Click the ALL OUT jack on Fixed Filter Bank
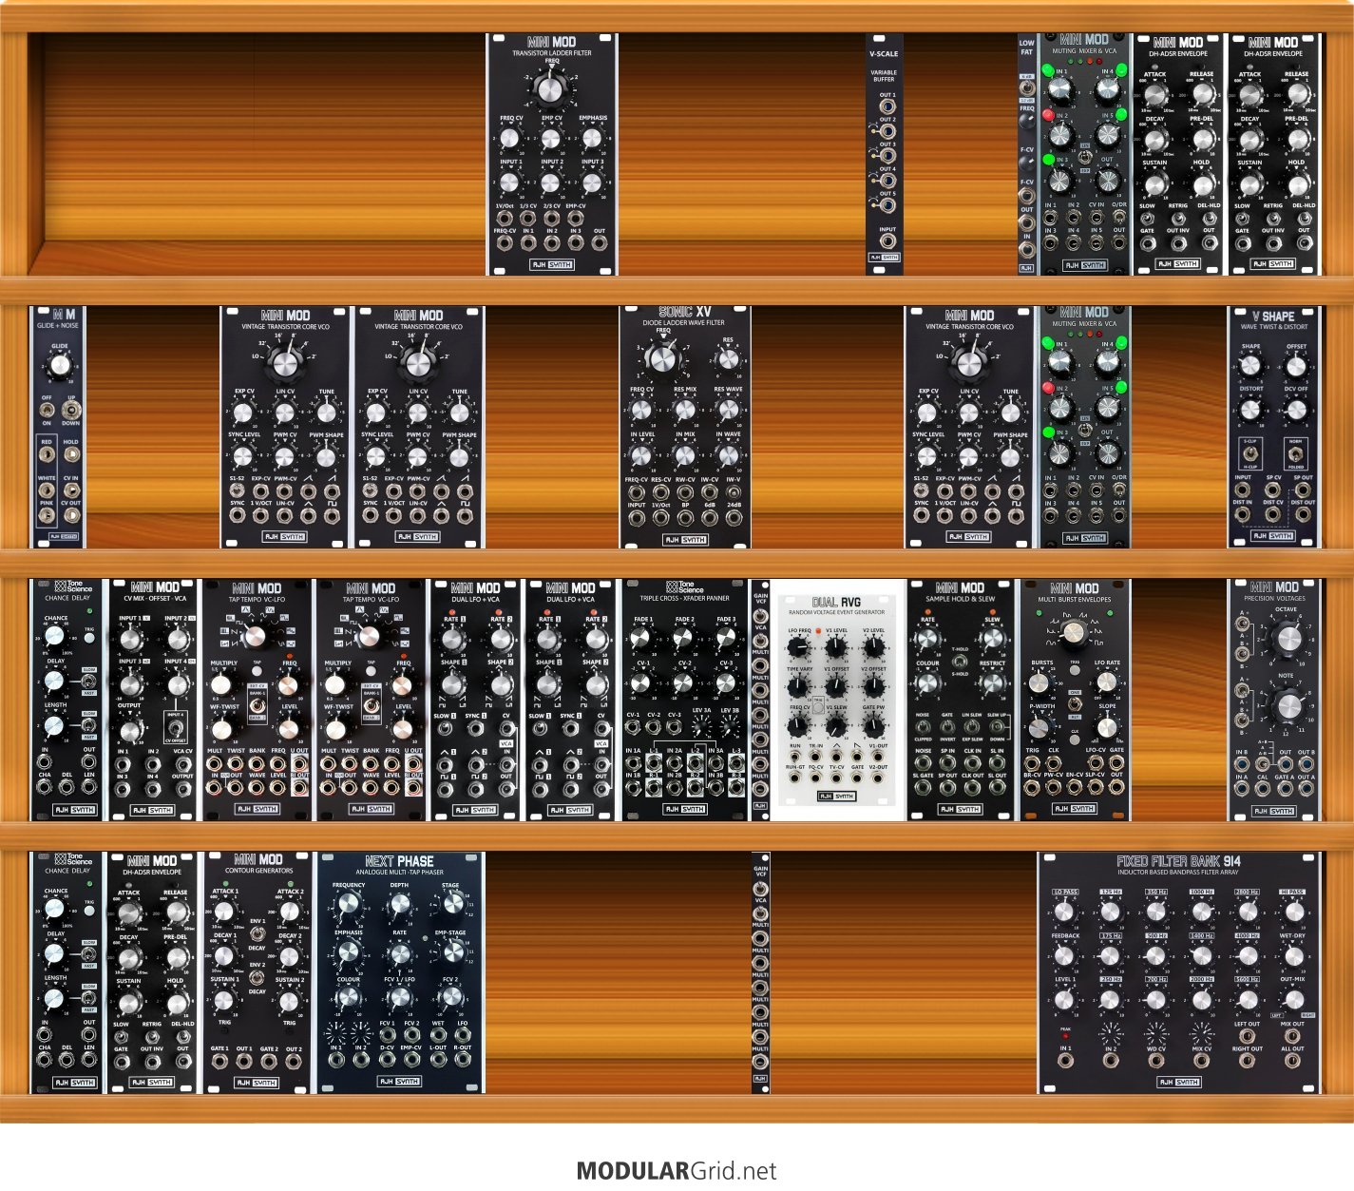 coord(1293,1062)
